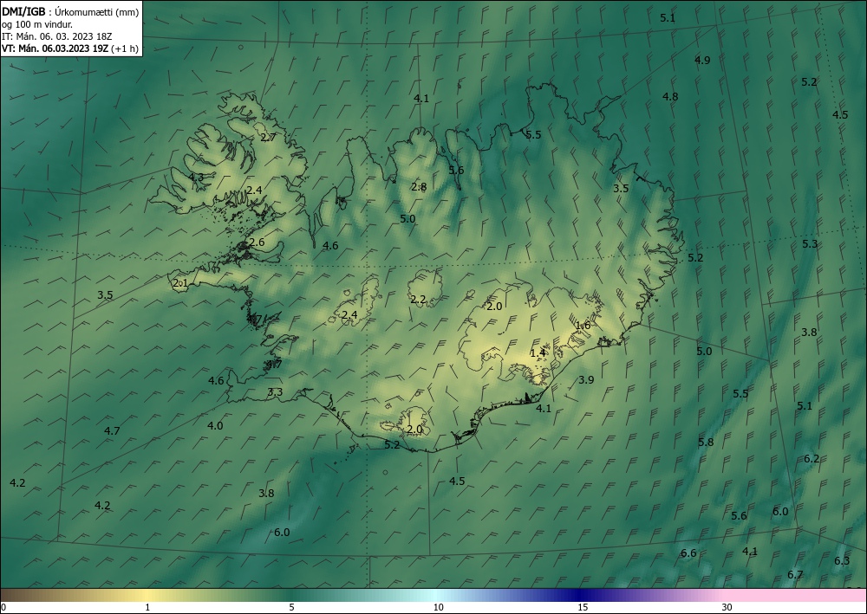Click the 5.8 value label
The height and width of the screenshot is (614, 867).
706,443
